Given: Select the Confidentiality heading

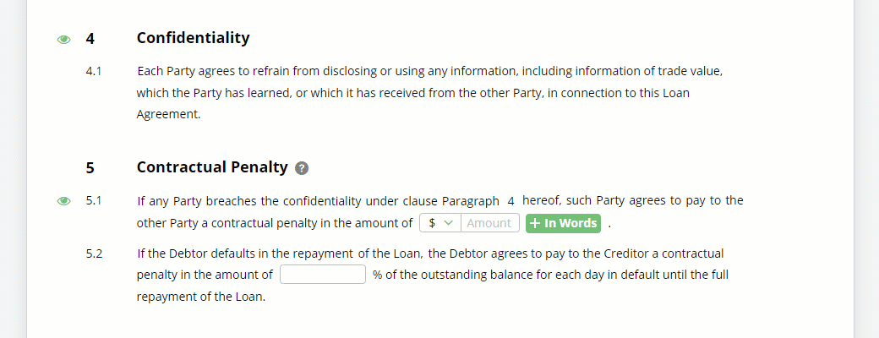Looking at the screenshot, I should click(193, 38).
